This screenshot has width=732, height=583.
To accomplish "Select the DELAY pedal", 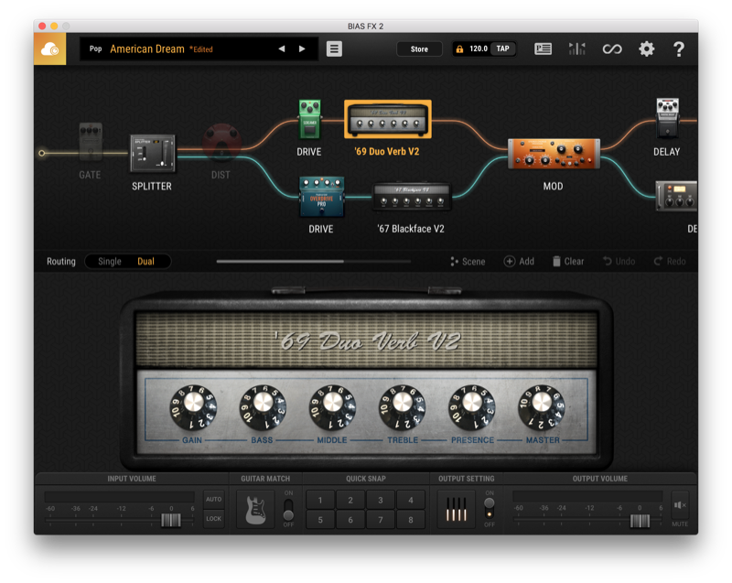I will pos(668,118).
